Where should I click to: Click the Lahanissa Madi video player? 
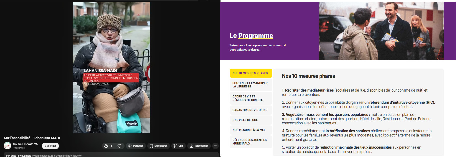111,67
